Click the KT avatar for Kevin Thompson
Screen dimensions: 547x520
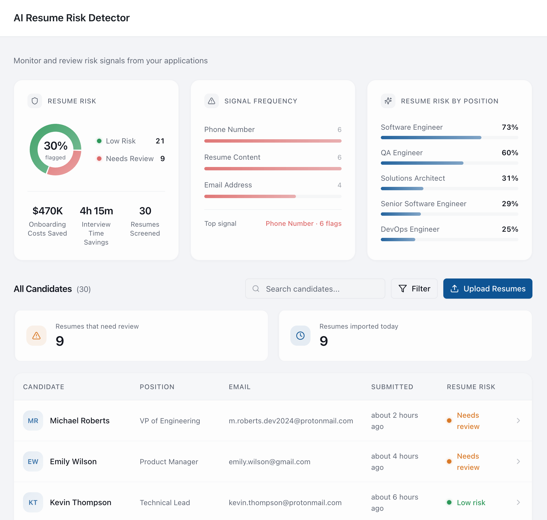(33, 502)
